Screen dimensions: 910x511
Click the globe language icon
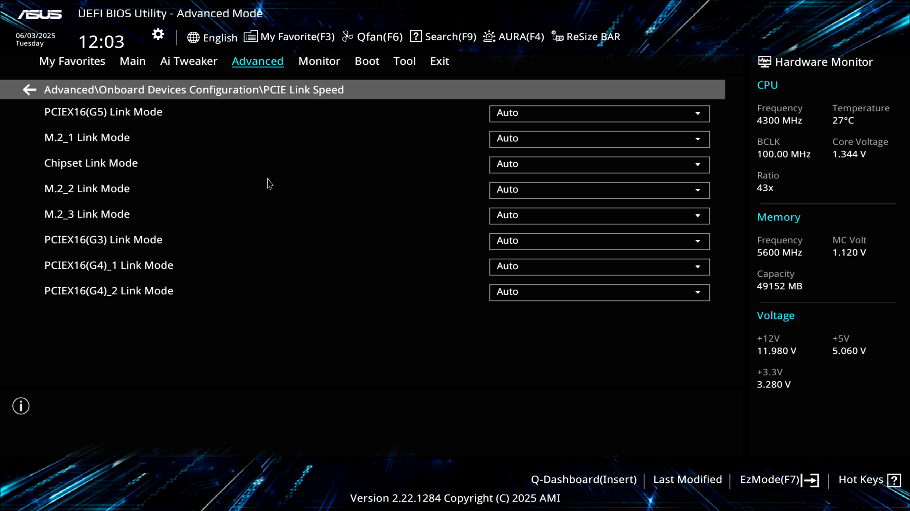pyautogui.click(x=193, y=37)
